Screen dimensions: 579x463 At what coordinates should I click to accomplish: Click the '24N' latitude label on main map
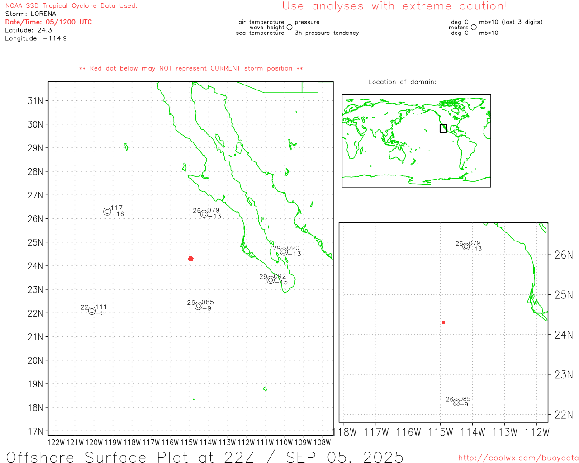36,266
